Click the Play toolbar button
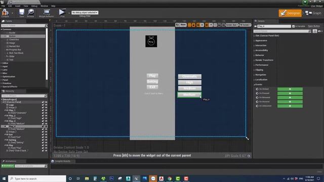Screen dimensions: 324x182 (x=62, y=13)
